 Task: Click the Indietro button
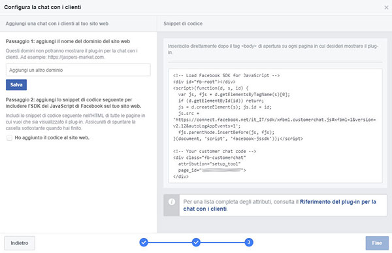point(20,243)
